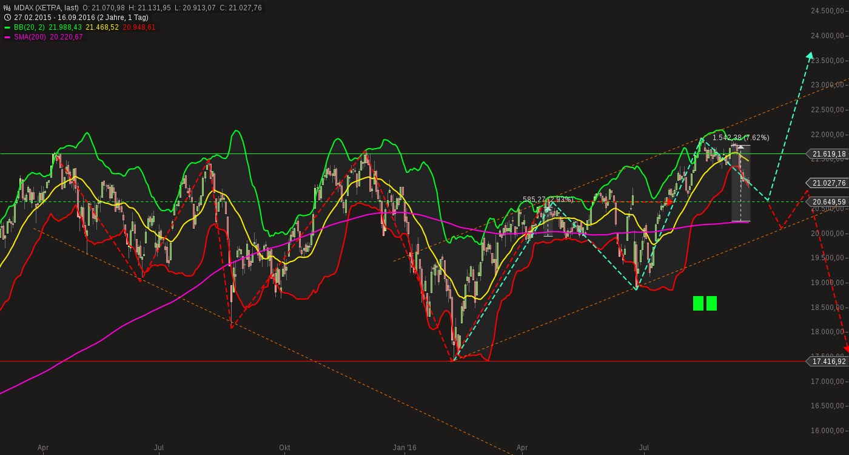Click the low value L: 20.913,07

pos(195,8)
